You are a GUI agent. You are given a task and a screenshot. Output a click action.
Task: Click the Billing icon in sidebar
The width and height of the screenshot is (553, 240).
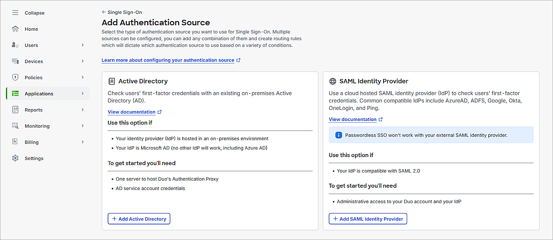(15, 142)
